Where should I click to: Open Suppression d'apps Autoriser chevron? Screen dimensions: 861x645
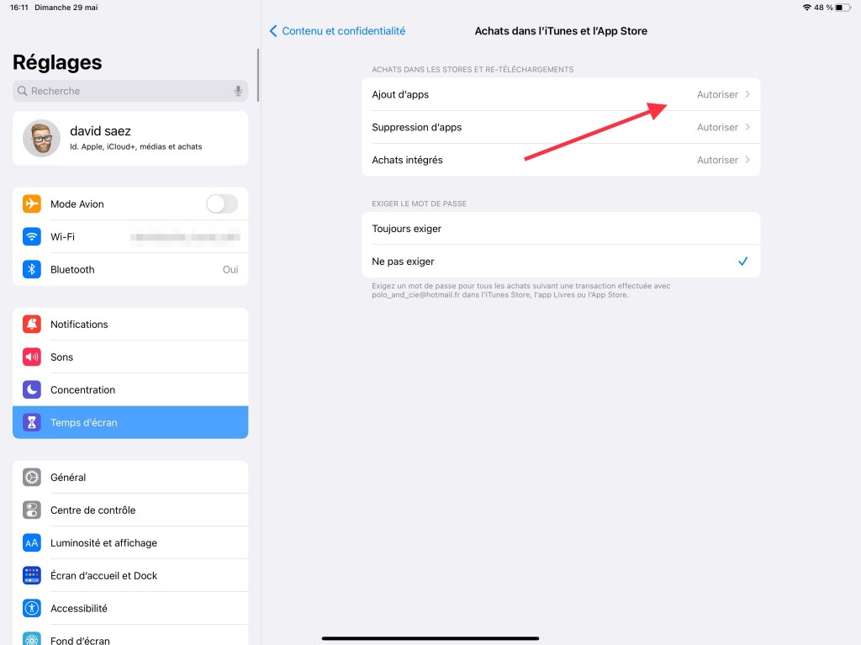(747, 128)
